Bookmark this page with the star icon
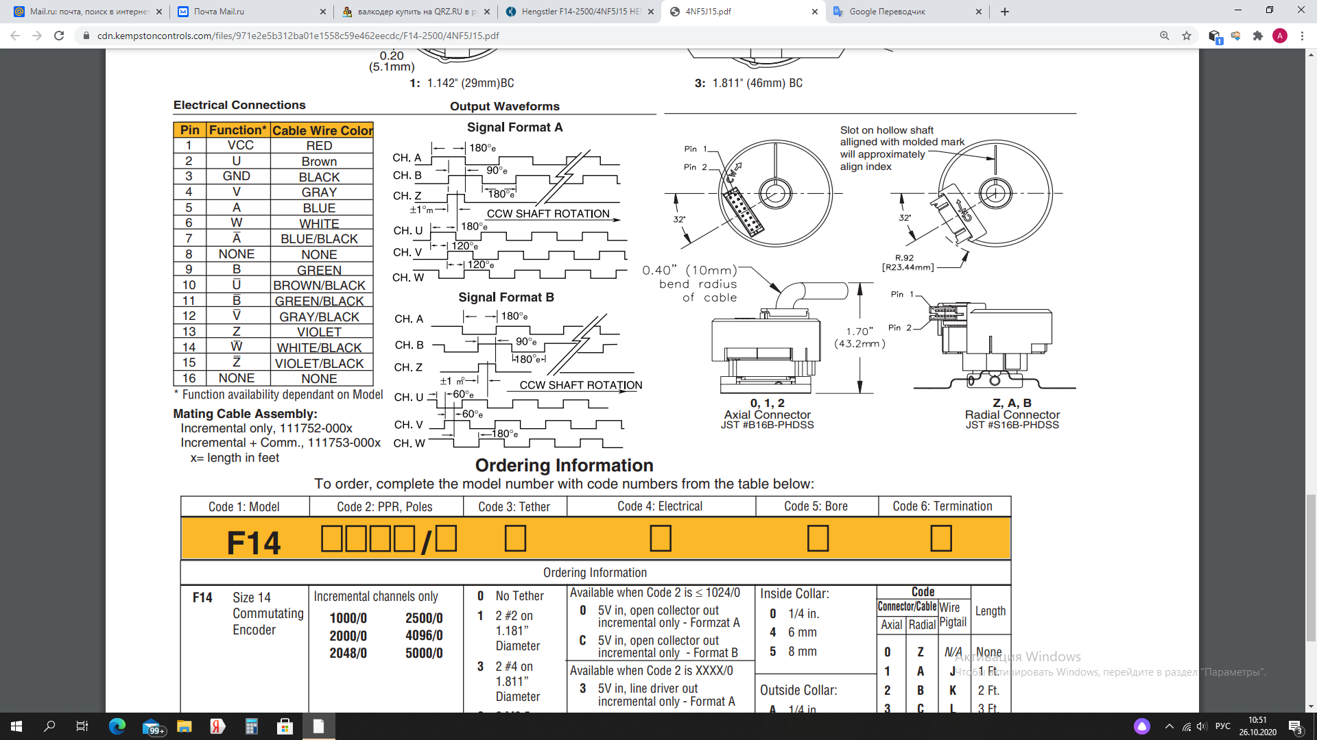This screenshot has width=1317, height=740. [x=1187, y=36]
